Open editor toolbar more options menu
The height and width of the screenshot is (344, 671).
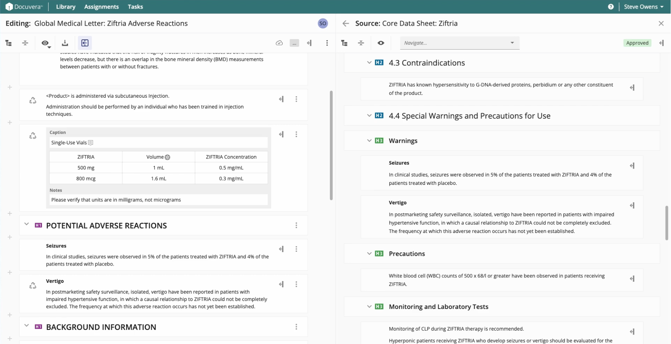click(327, 43)
